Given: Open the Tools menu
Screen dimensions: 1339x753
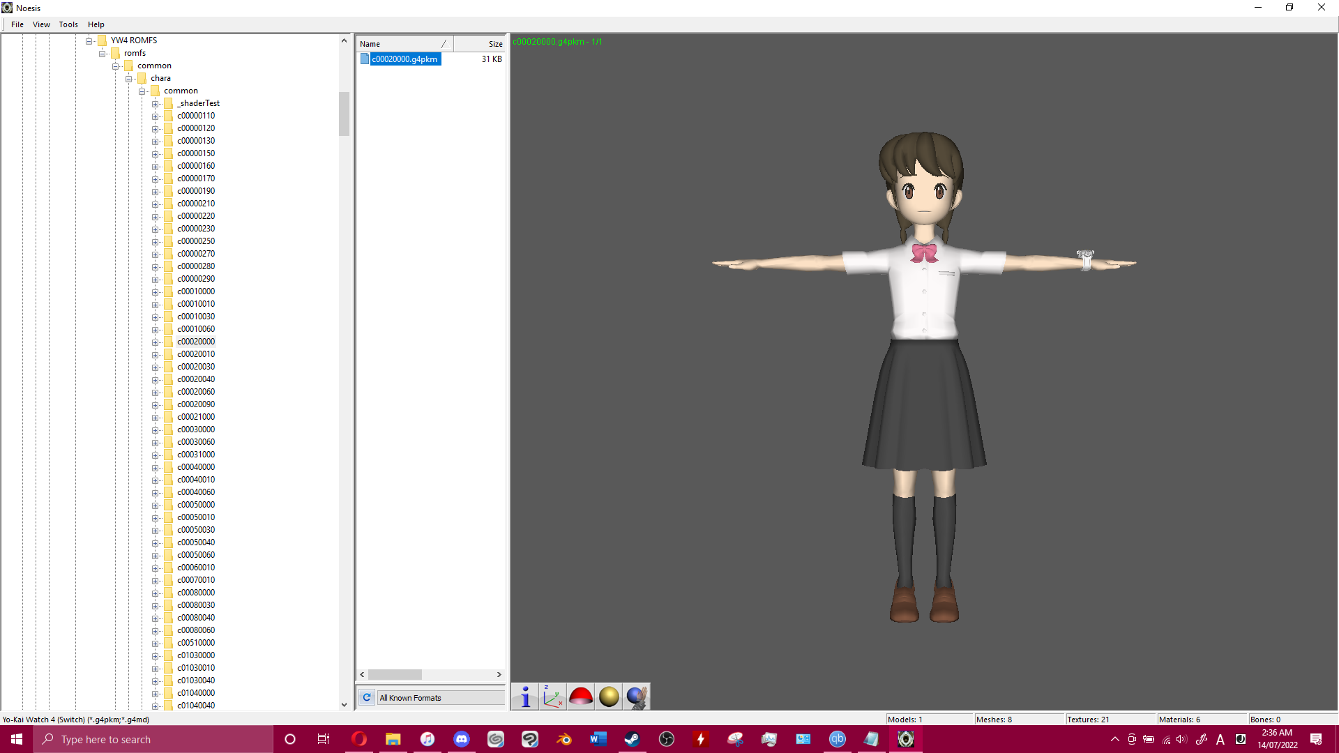Looking at the screenshot, I should (x=68, y=24).
